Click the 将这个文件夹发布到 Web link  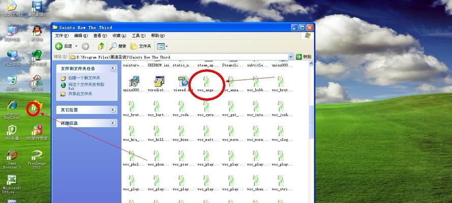(86, 87)
